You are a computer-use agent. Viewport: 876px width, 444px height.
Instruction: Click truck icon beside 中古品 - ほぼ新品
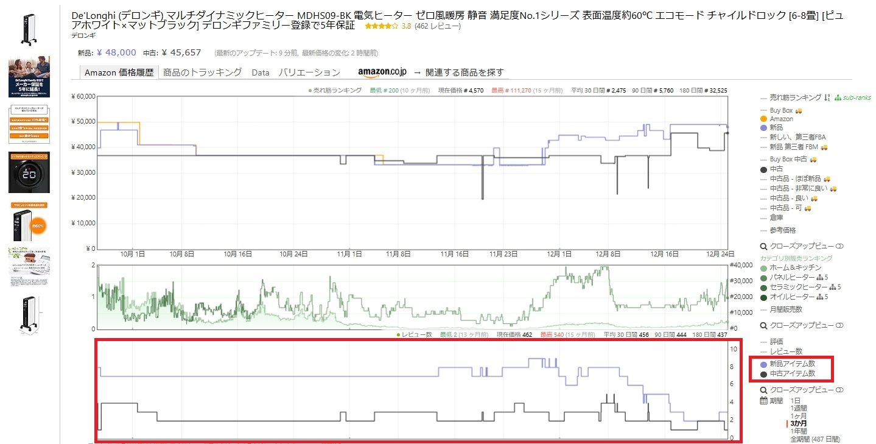click(827, 179)
